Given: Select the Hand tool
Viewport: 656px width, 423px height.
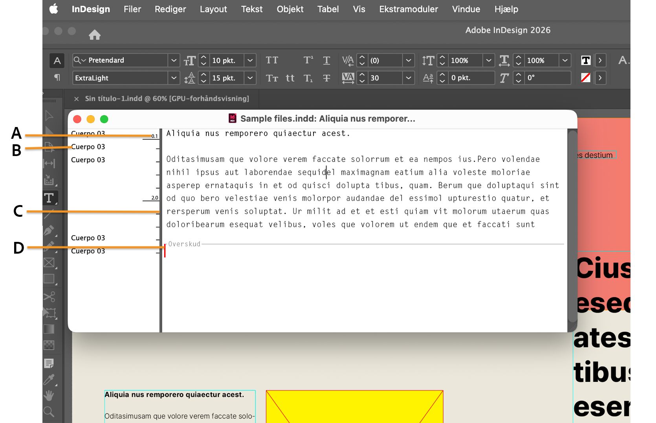Looking at the screenshot, I should click(49, 396).
